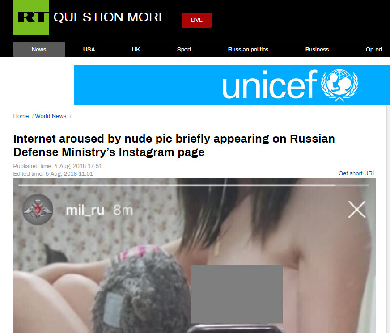Click the article headline text
This screenshot has height=333, width=390.
(x=174, y=145)
